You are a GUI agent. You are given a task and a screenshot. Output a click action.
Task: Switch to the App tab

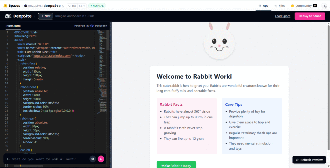(264, 6)
